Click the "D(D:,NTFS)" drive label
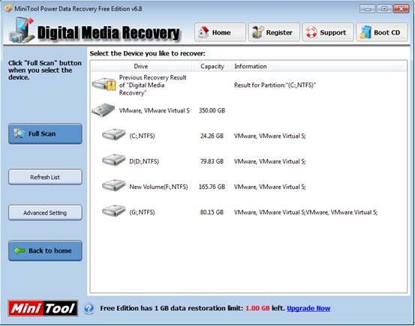 click(144, 161)
